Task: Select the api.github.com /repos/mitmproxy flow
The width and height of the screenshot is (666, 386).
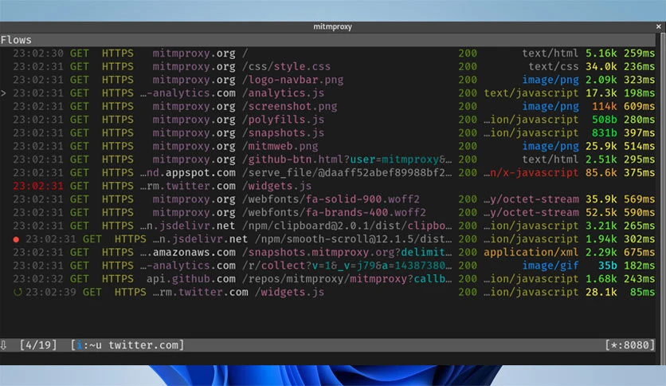Action: pyautogui.click(x=327, y=279)
